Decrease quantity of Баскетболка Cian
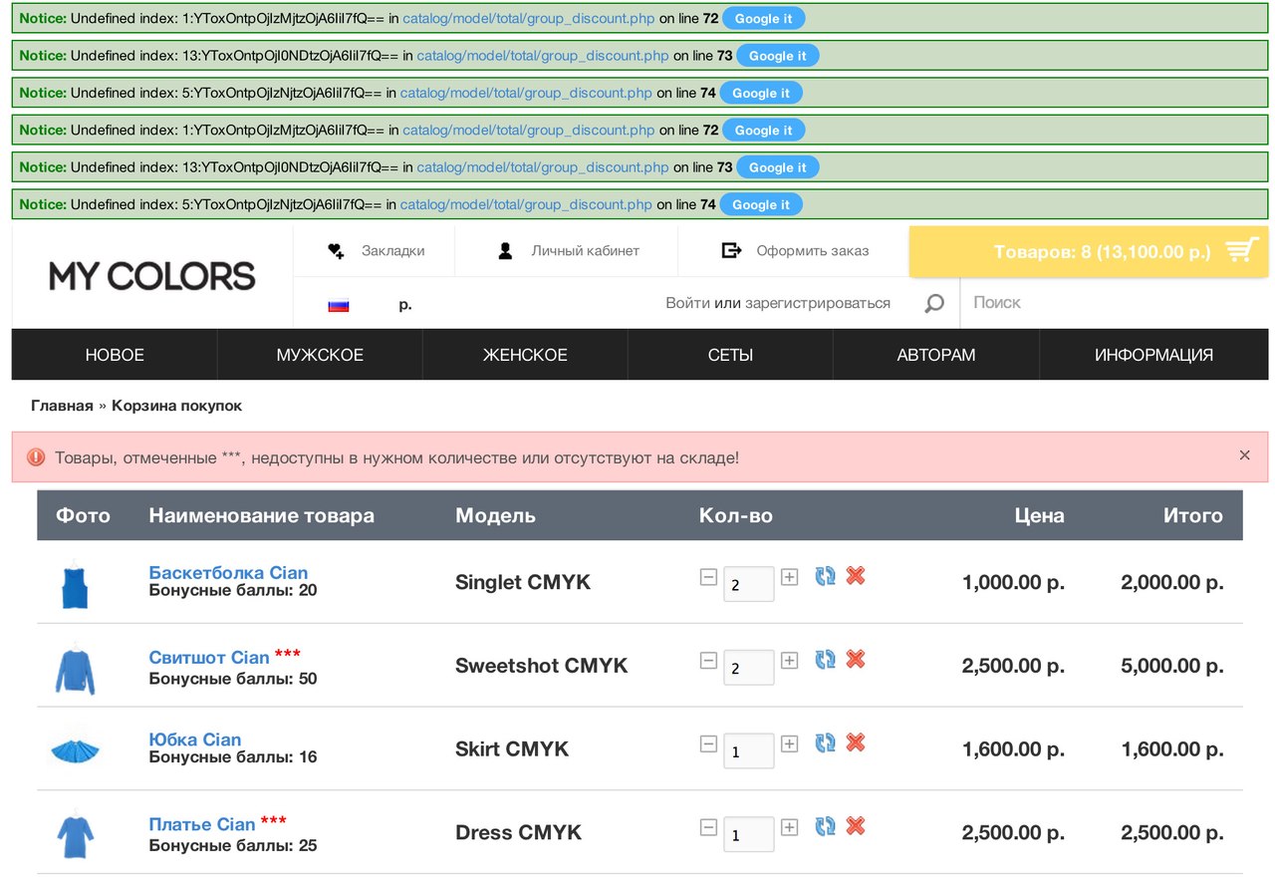The height and width of the screenshot is (887, 1275). coord(708,576)
